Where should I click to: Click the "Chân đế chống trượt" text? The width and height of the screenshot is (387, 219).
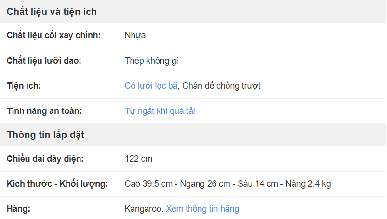pos(221,86)
